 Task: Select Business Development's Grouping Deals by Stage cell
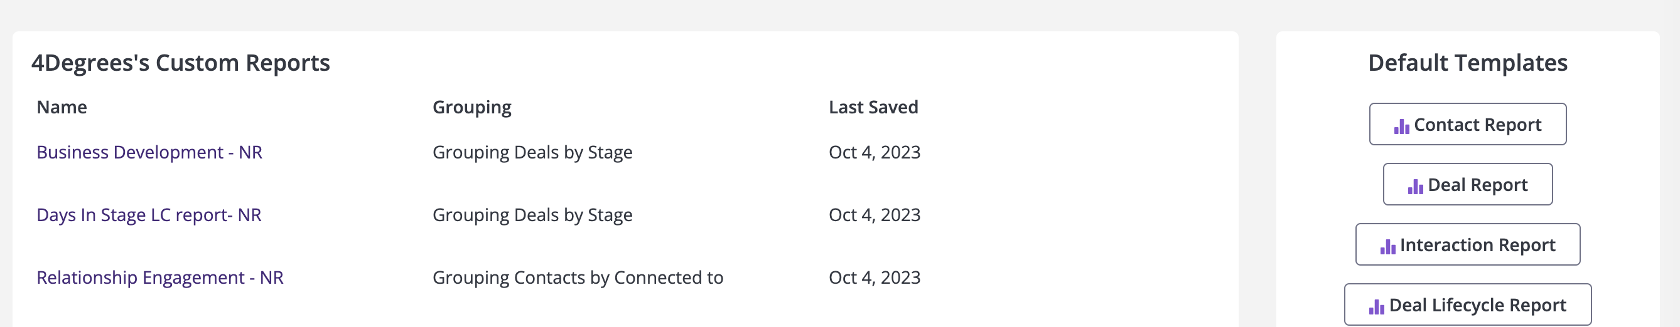(532, 152)
